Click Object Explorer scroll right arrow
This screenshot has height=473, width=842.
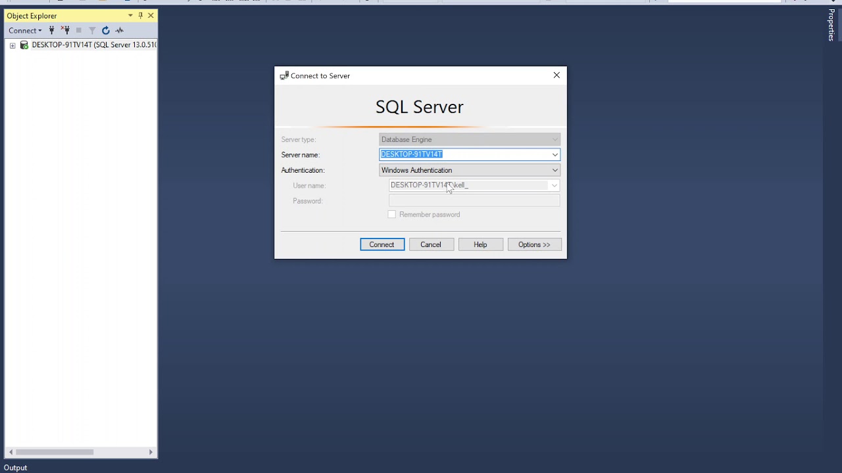151,452
